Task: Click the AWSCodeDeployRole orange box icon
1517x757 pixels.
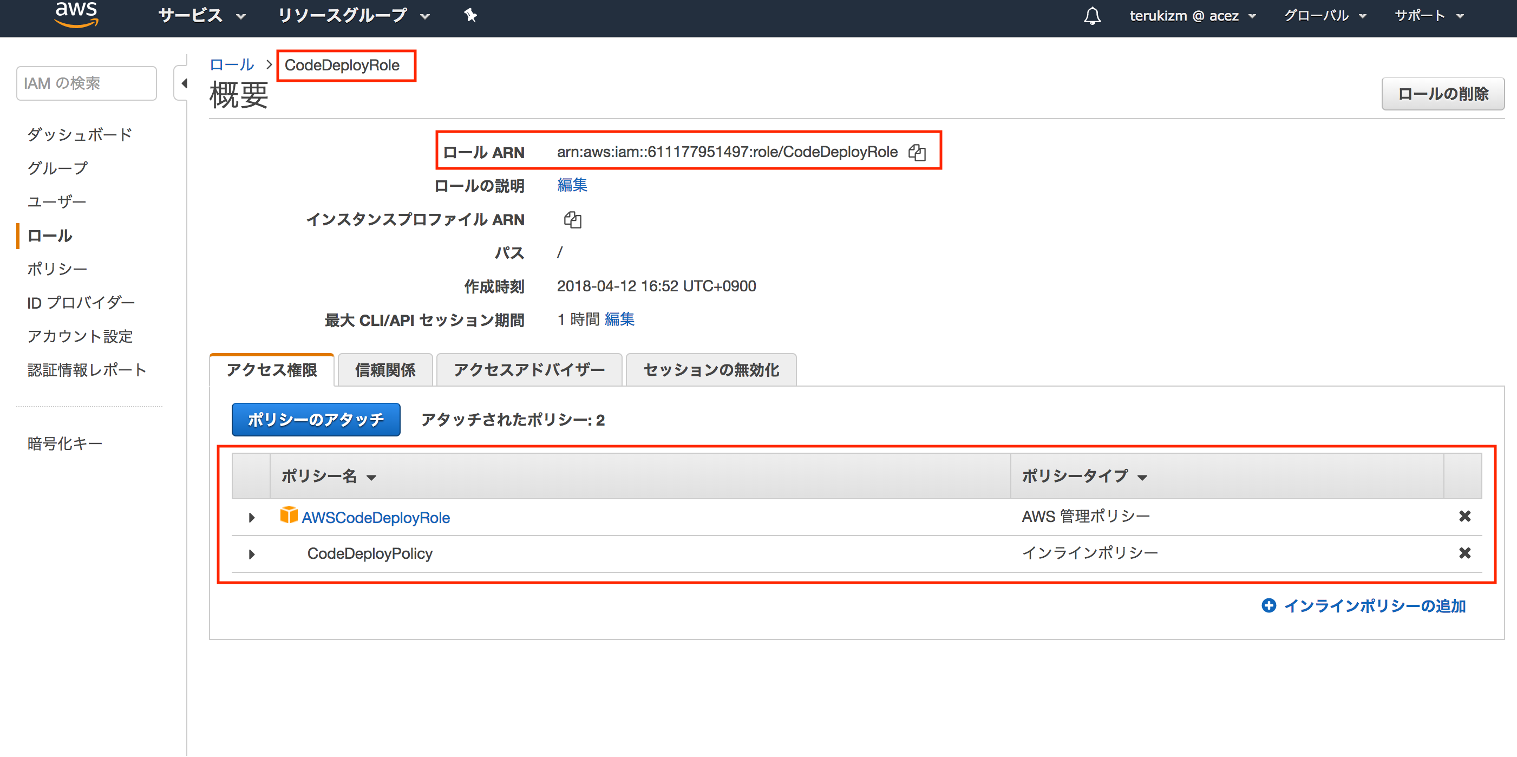Action: 289,514
